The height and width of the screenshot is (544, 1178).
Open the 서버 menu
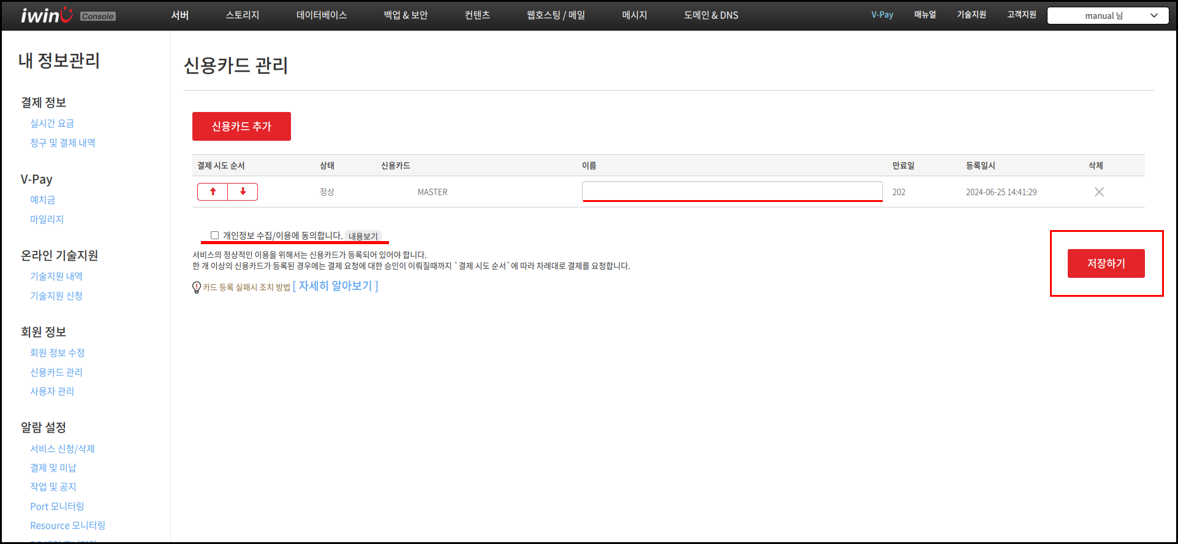(x=179, y=15)
